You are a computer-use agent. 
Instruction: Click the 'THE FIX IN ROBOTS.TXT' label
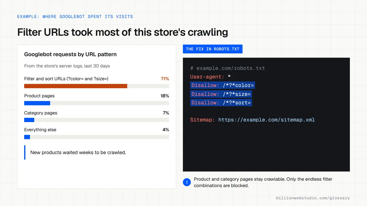coord(213,49)
